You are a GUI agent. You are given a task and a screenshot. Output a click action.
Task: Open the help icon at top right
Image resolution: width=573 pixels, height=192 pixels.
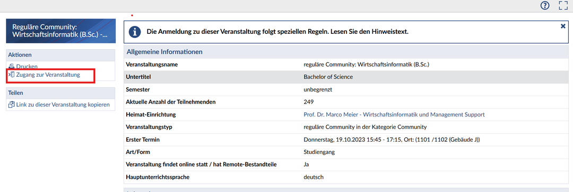pyautogui.click(x=545, y=5)
